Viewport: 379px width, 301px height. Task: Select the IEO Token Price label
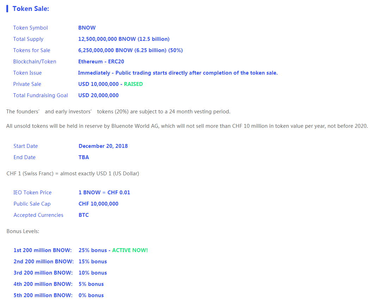(x=32, y=193)
